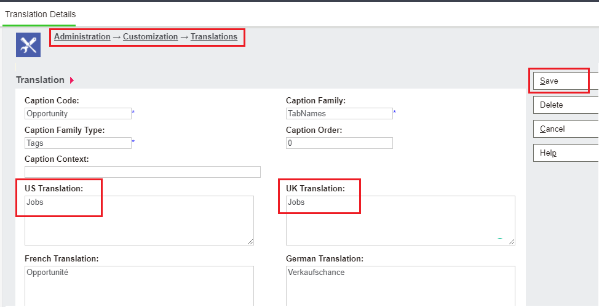Screen dimensions: 599x307
Task: Click the blue wrench and screwdriver administration icon
Action: pos(28,45)
